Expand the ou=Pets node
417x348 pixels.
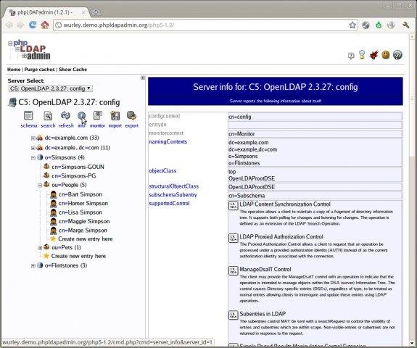(x=40, y=248)
